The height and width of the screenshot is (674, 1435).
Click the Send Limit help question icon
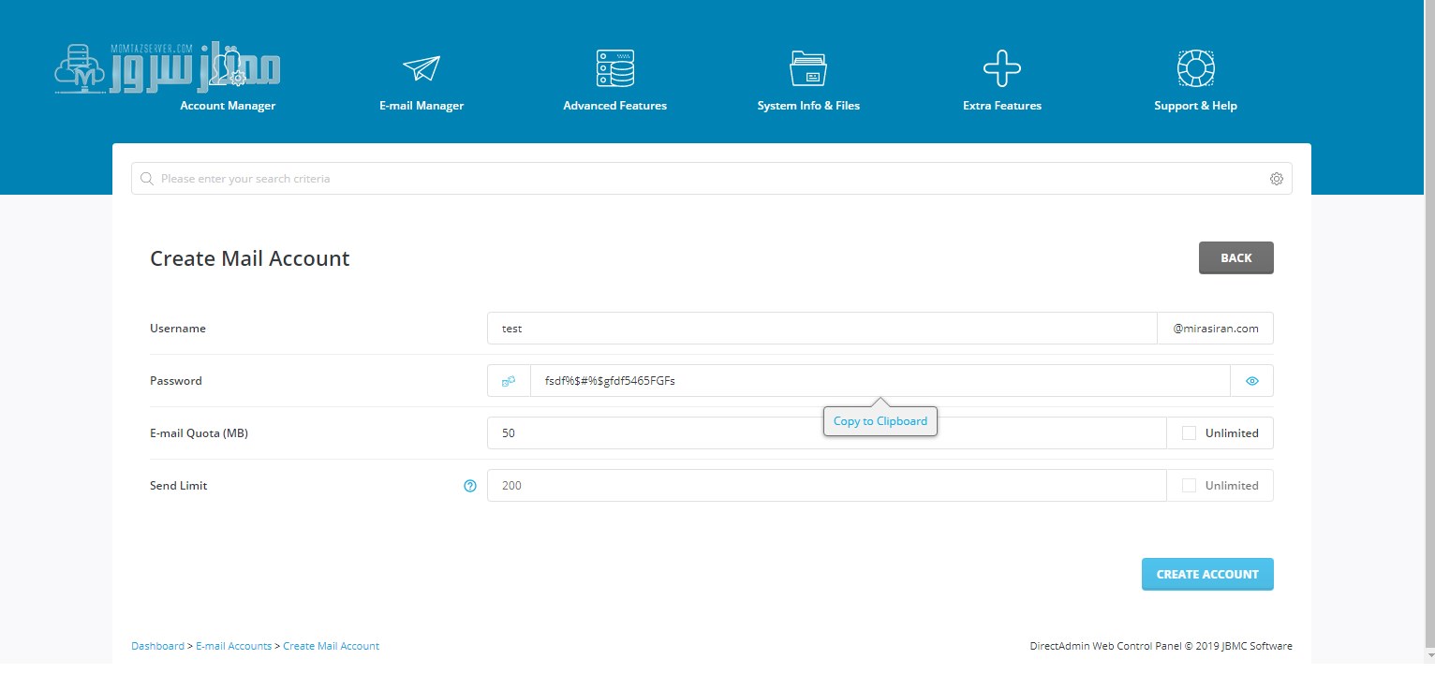point(470,486)
